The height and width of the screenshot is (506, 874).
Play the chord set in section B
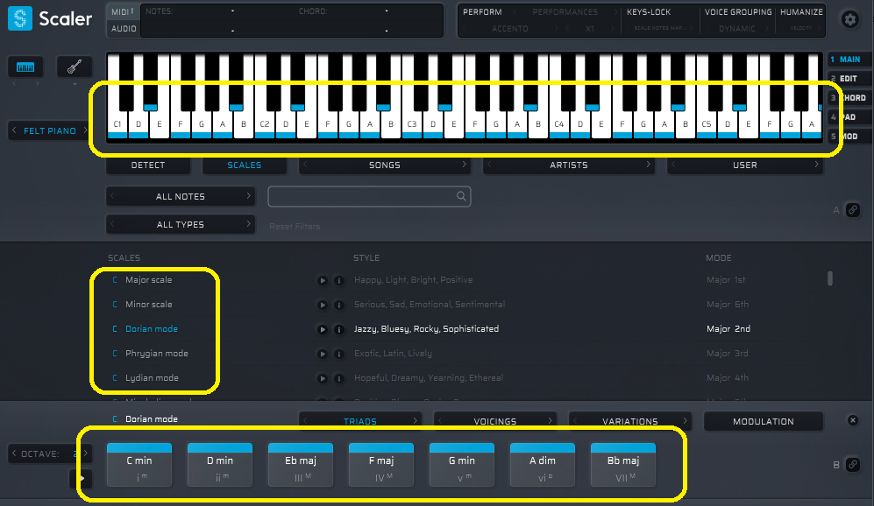(82, 478)
